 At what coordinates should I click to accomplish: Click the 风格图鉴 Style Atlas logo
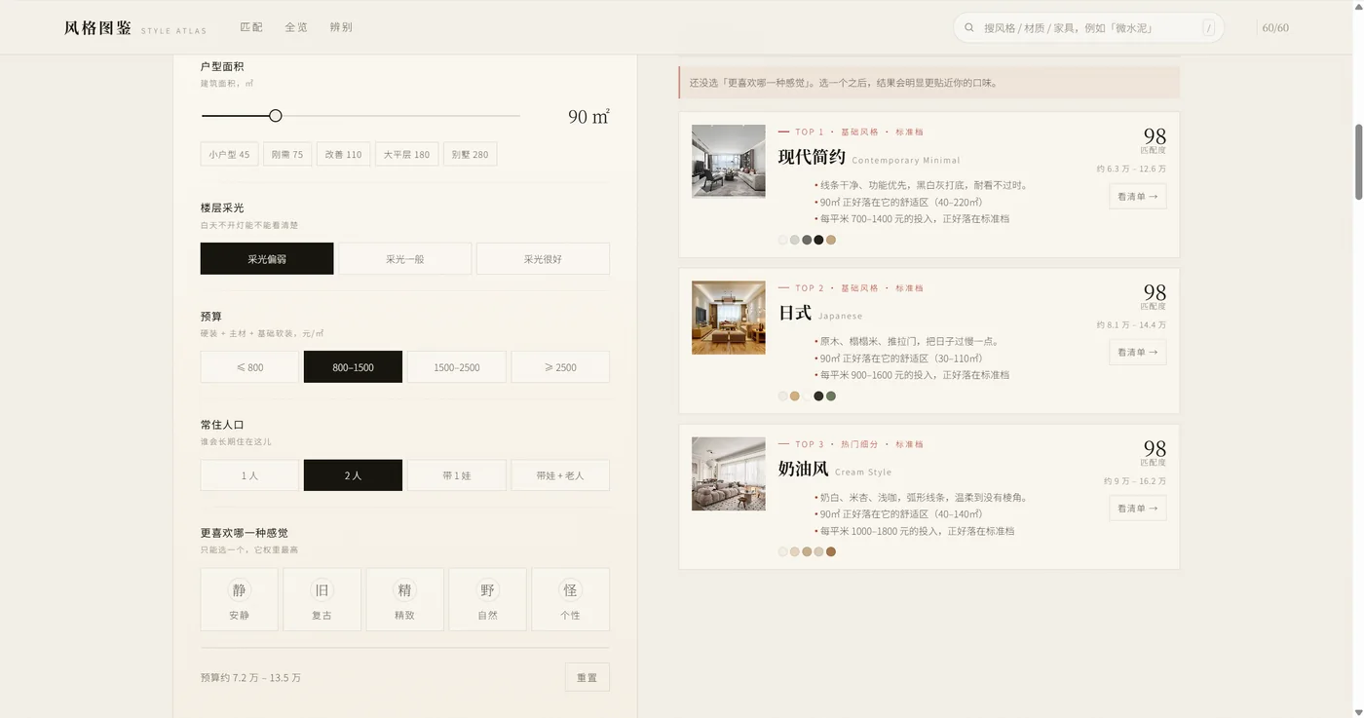(x=135, y=28)
